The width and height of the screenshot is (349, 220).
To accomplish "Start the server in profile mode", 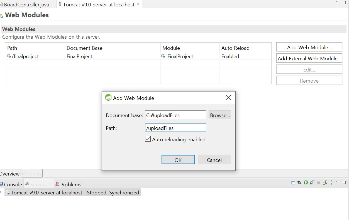I will [312, 183].
